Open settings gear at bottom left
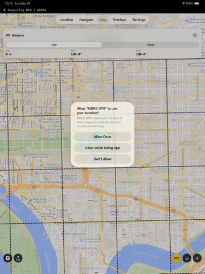 coord(8,258)
